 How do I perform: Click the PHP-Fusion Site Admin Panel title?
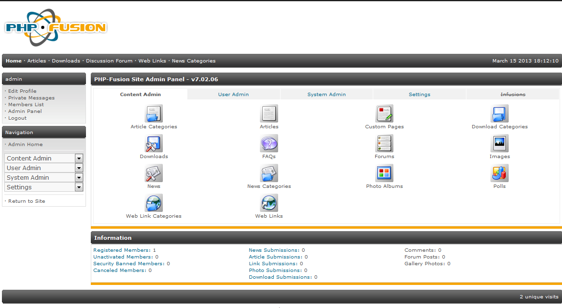[x=156, y=79]
